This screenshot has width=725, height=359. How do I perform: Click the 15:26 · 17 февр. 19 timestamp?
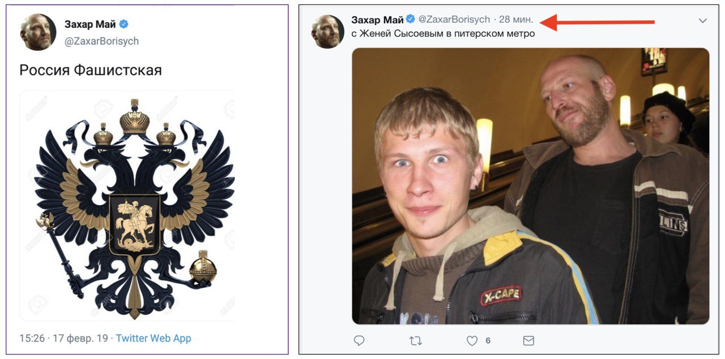tap(63, 338)
